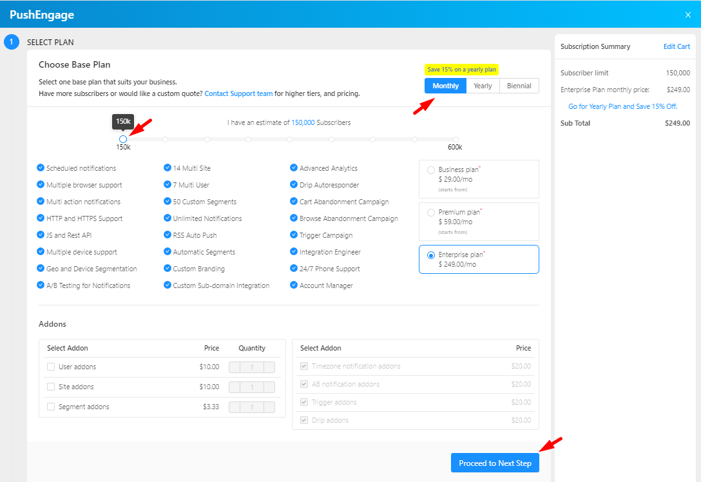701x482 pixels.
Task: Click the checkmark icon beside Multiple browser support
Action: tap(41, 185)
